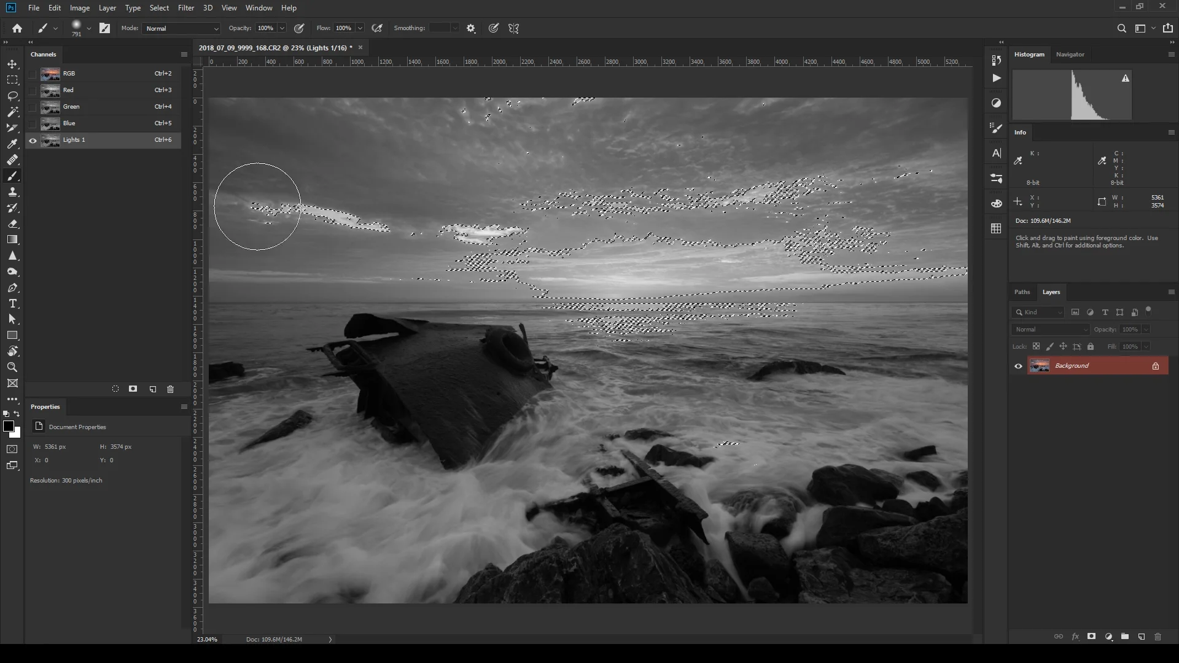
Task: Open layer blend mode Normal dropdown
Action: (1051, 330)
